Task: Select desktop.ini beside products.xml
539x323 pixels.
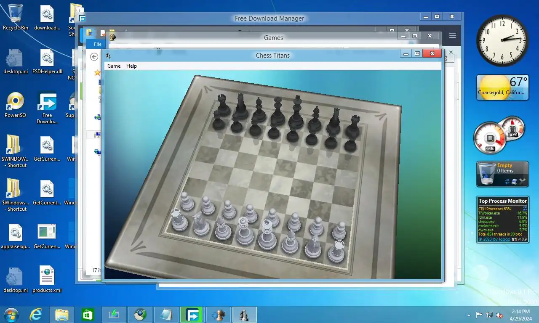Action: coord(16,280)
